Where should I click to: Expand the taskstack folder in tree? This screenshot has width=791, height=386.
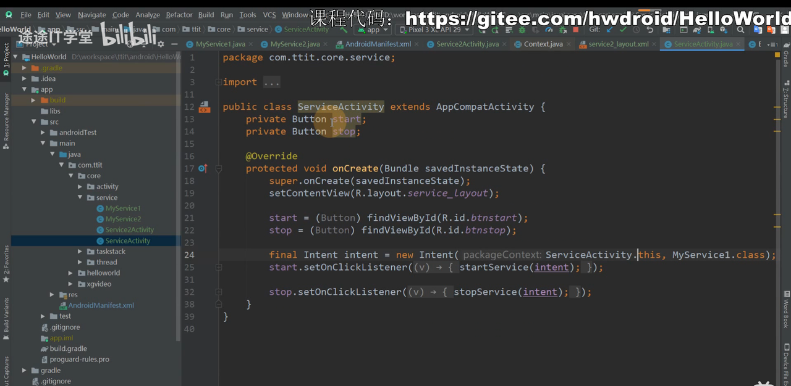pos(81,252)
